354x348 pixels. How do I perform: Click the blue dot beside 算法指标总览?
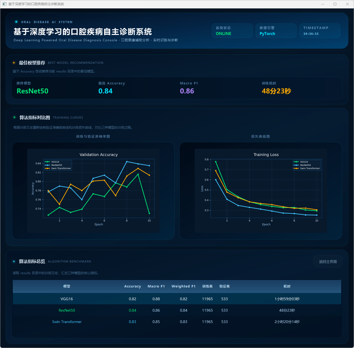pyautogui.click(x=14, y=261)
